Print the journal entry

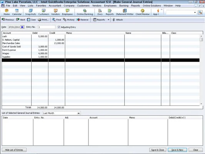[43, 20]
